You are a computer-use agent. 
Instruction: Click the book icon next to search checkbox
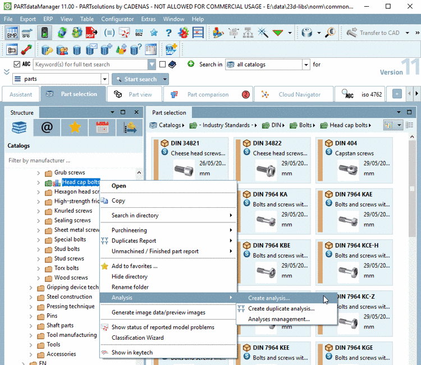(x=172, y=64)
